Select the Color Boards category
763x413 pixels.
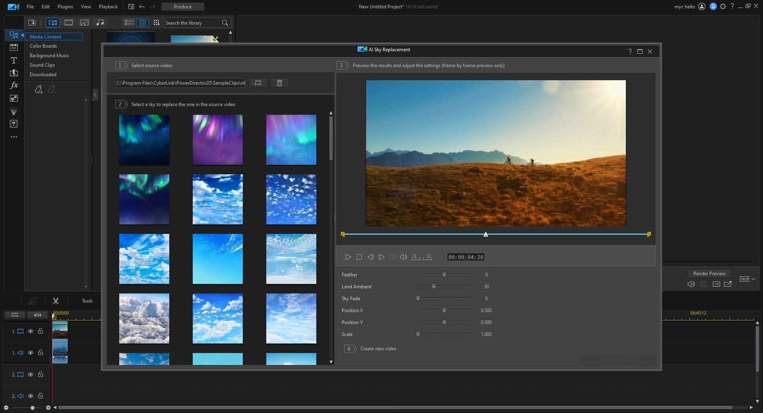pos(43,46)
